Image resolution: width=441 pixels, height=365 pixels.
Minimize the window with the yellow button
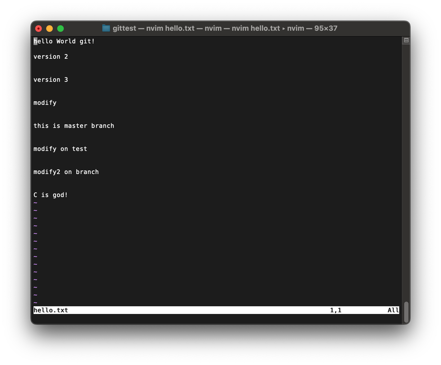coord(49,29)
